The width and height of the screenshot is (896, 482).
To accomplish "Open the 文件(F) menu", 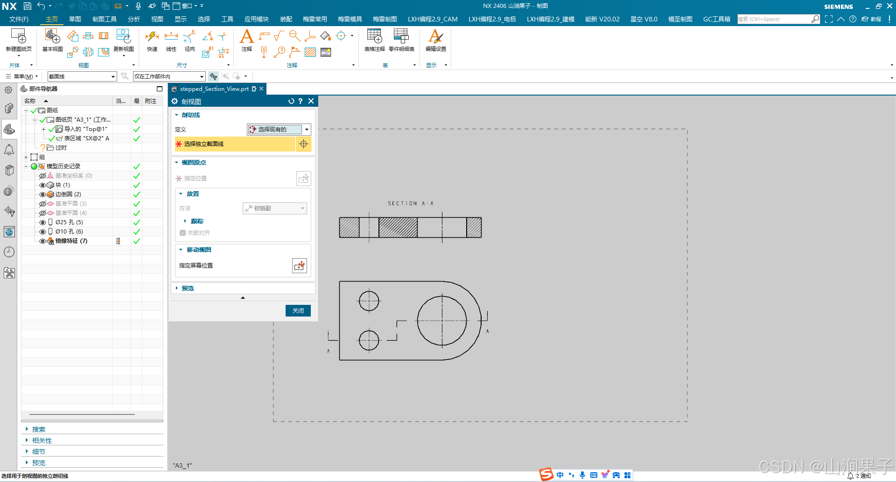I will [x=19, y=19].
